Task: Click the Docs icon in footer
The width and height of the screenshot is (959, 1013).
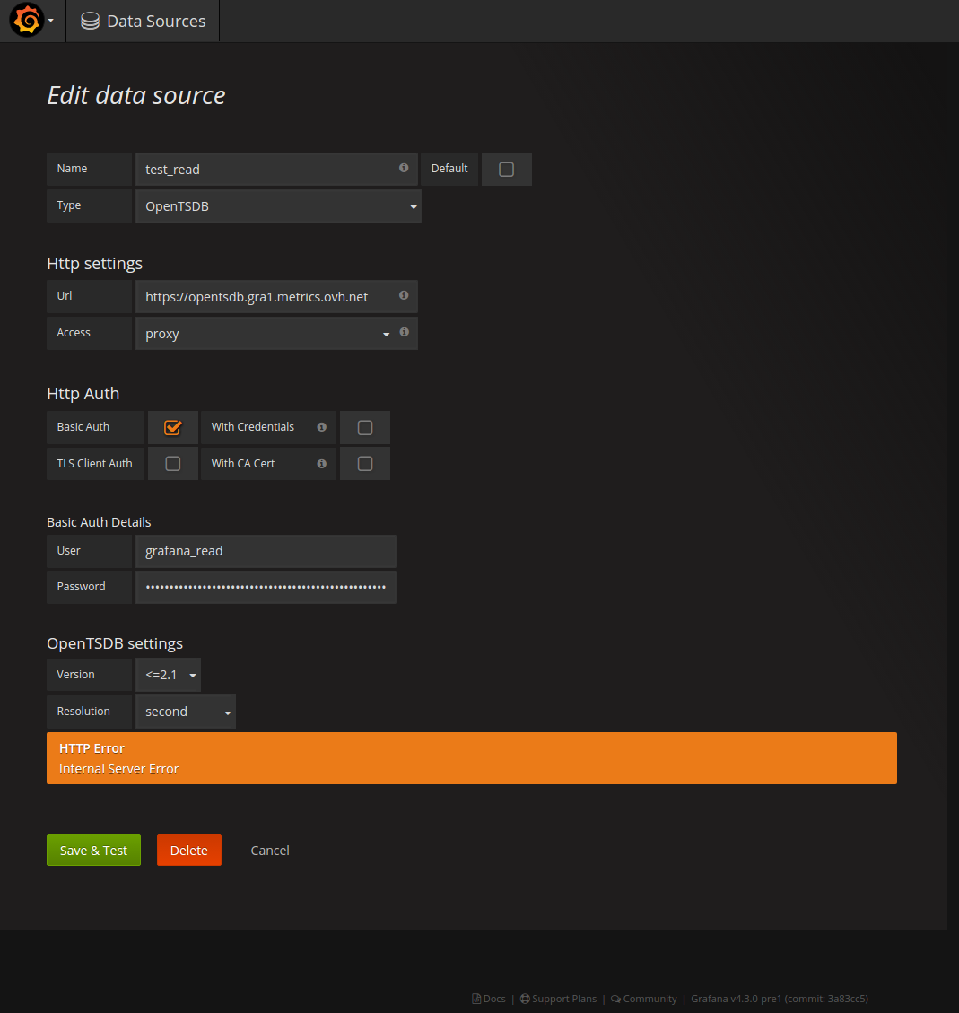Action: click(477, 999)
